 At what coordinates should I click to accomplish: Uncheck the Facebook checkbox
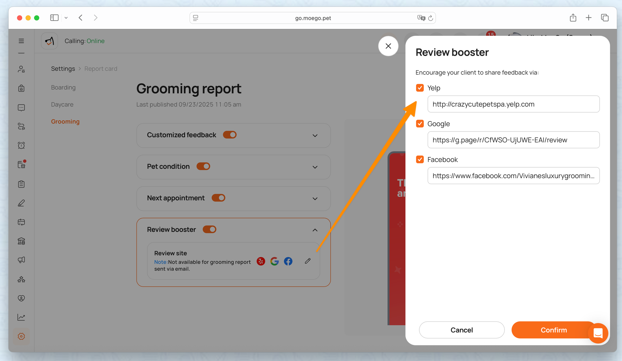(420, 160)
